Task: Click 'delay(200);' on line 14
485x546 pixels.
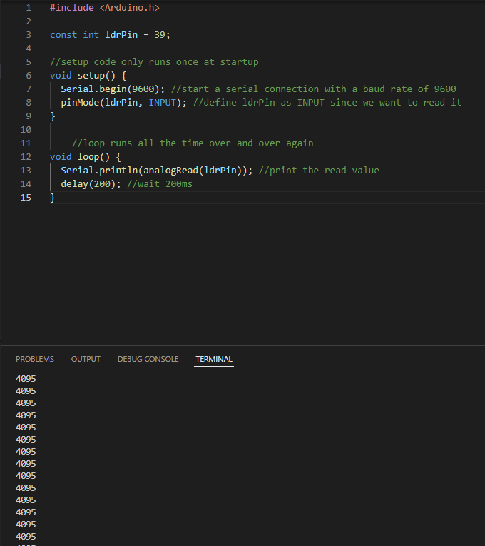Action: tap(91, 184)
